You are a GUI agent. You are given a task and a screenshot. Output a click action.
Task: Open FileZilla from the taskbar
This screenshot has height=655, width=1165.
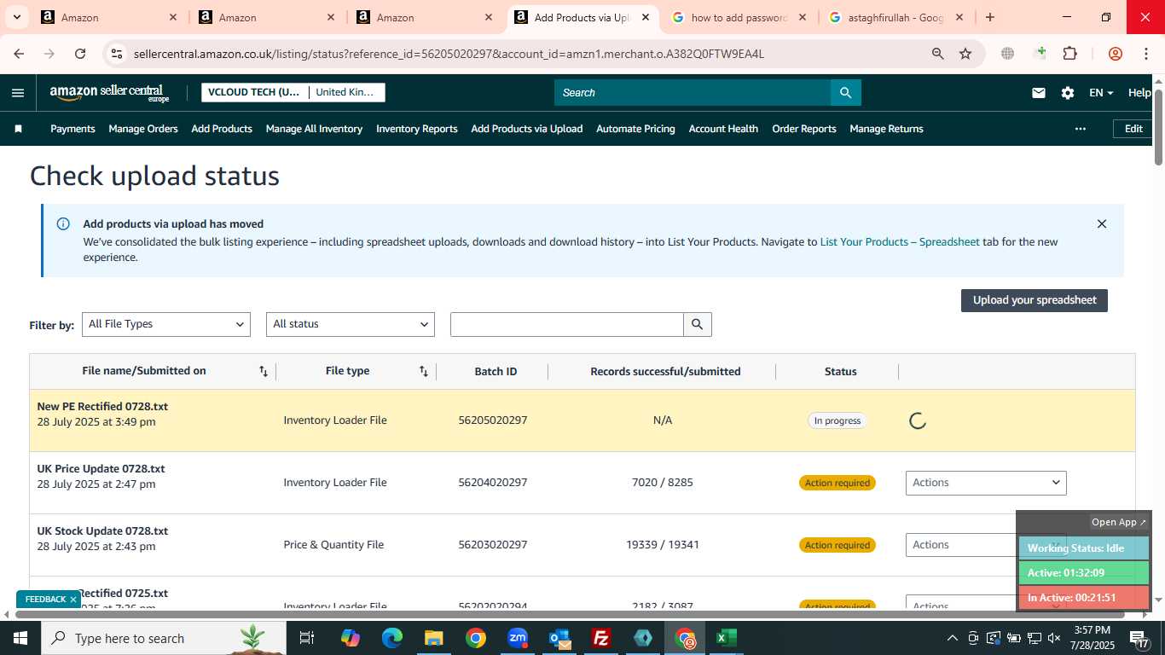pos(601,638)
